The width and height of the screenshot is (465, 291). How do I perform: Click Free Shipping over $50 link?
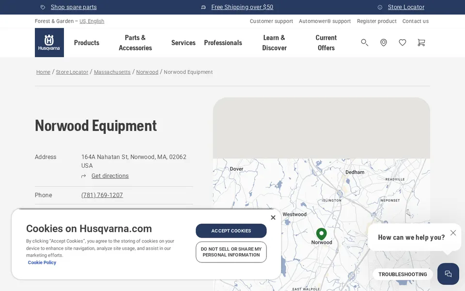click(242, 7)
